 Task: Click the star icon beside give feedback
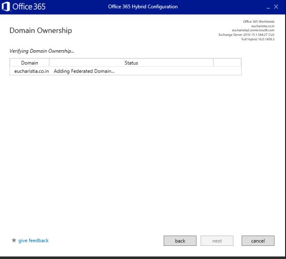pos(14,240)
